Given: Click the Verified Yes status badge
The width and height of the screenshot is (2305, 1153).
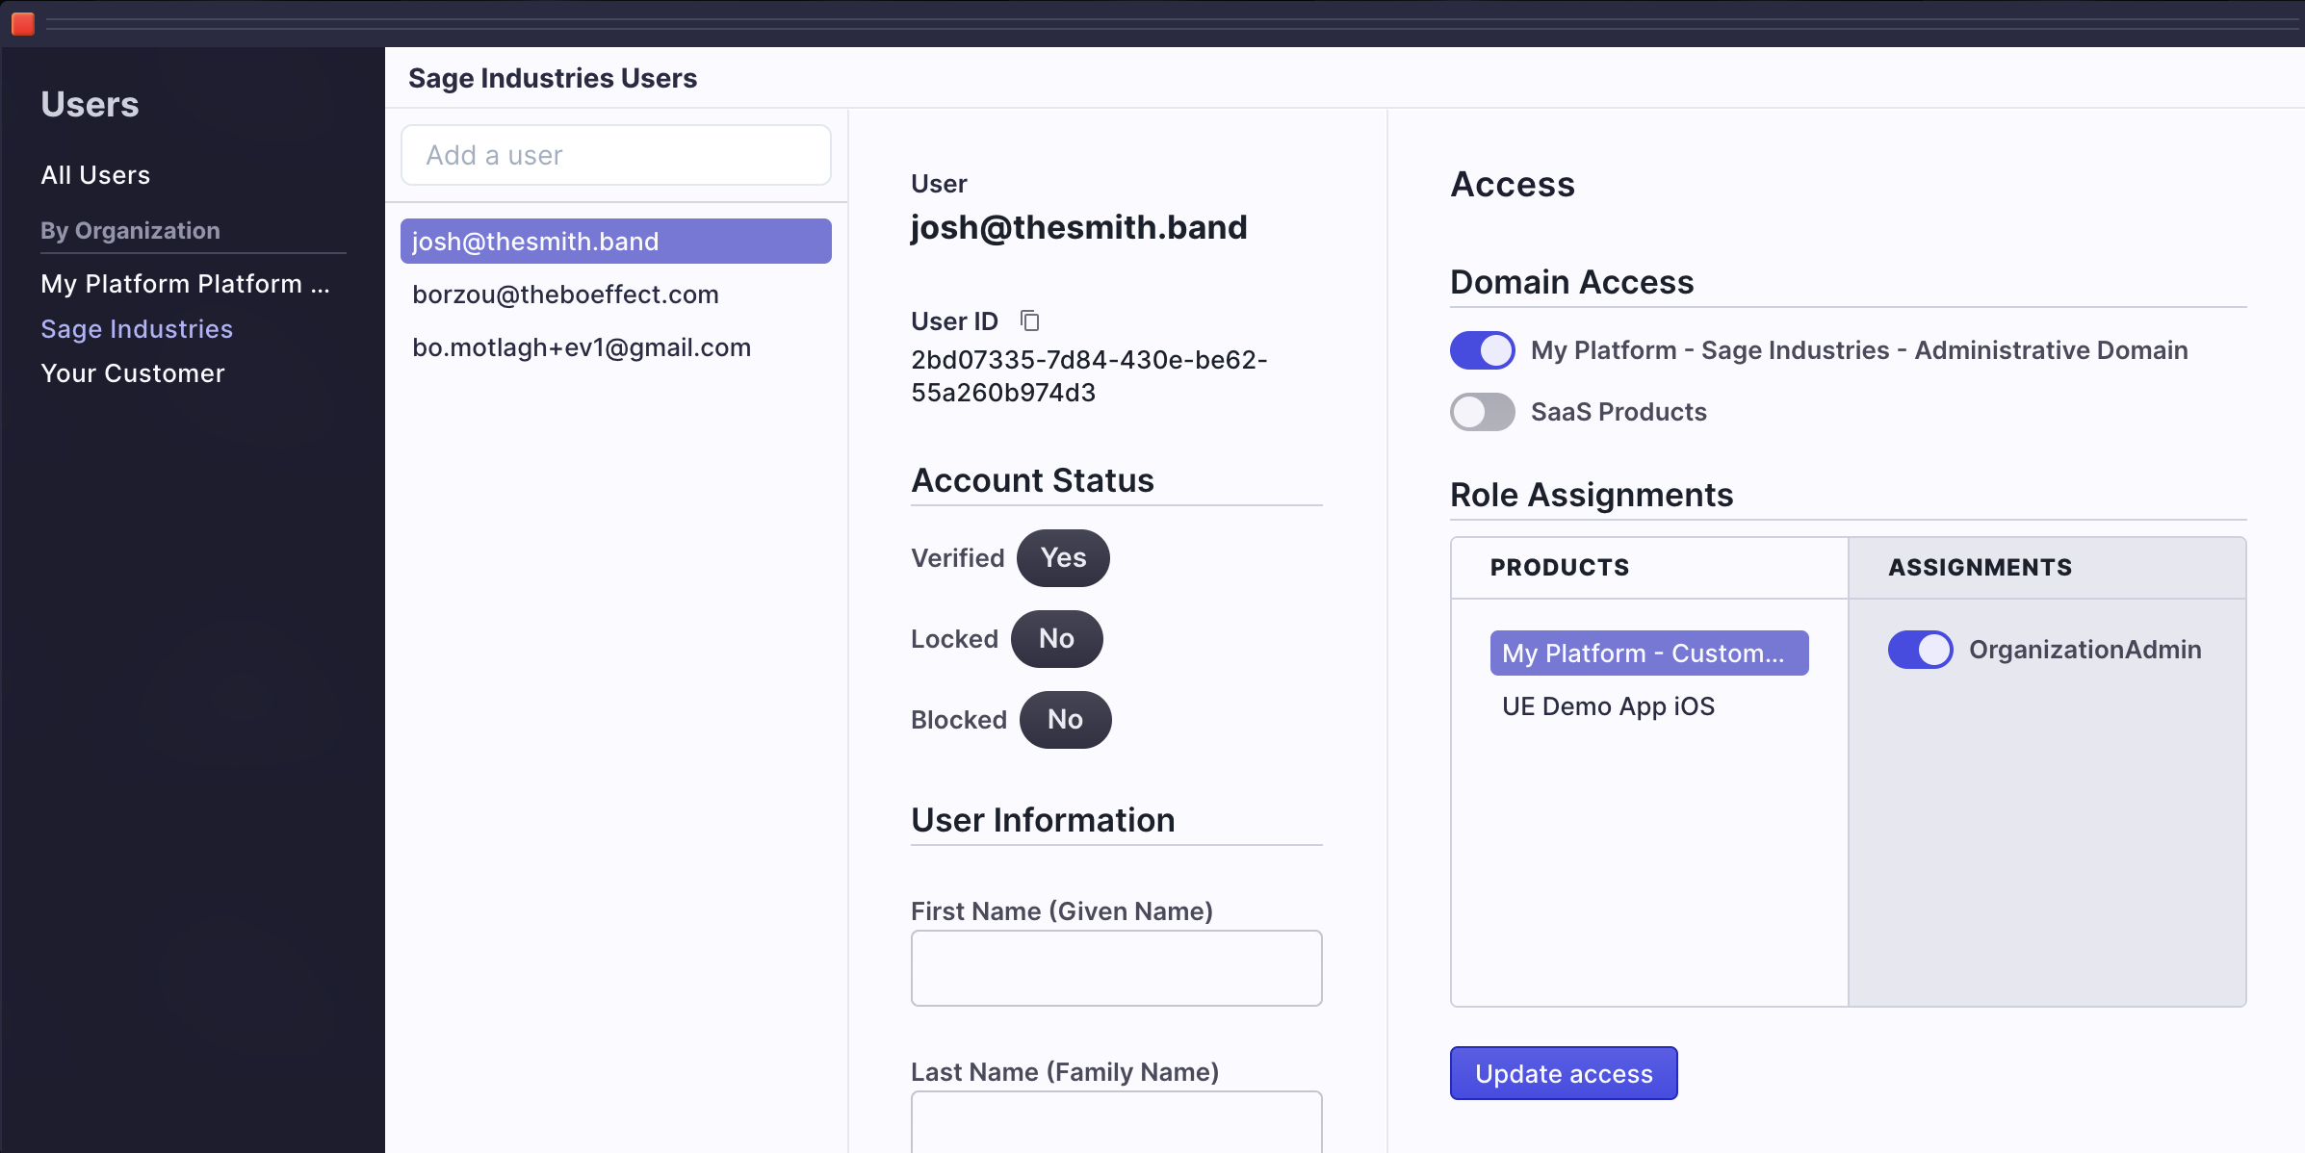Looking at the screenshot, I should click(1063, 558).
